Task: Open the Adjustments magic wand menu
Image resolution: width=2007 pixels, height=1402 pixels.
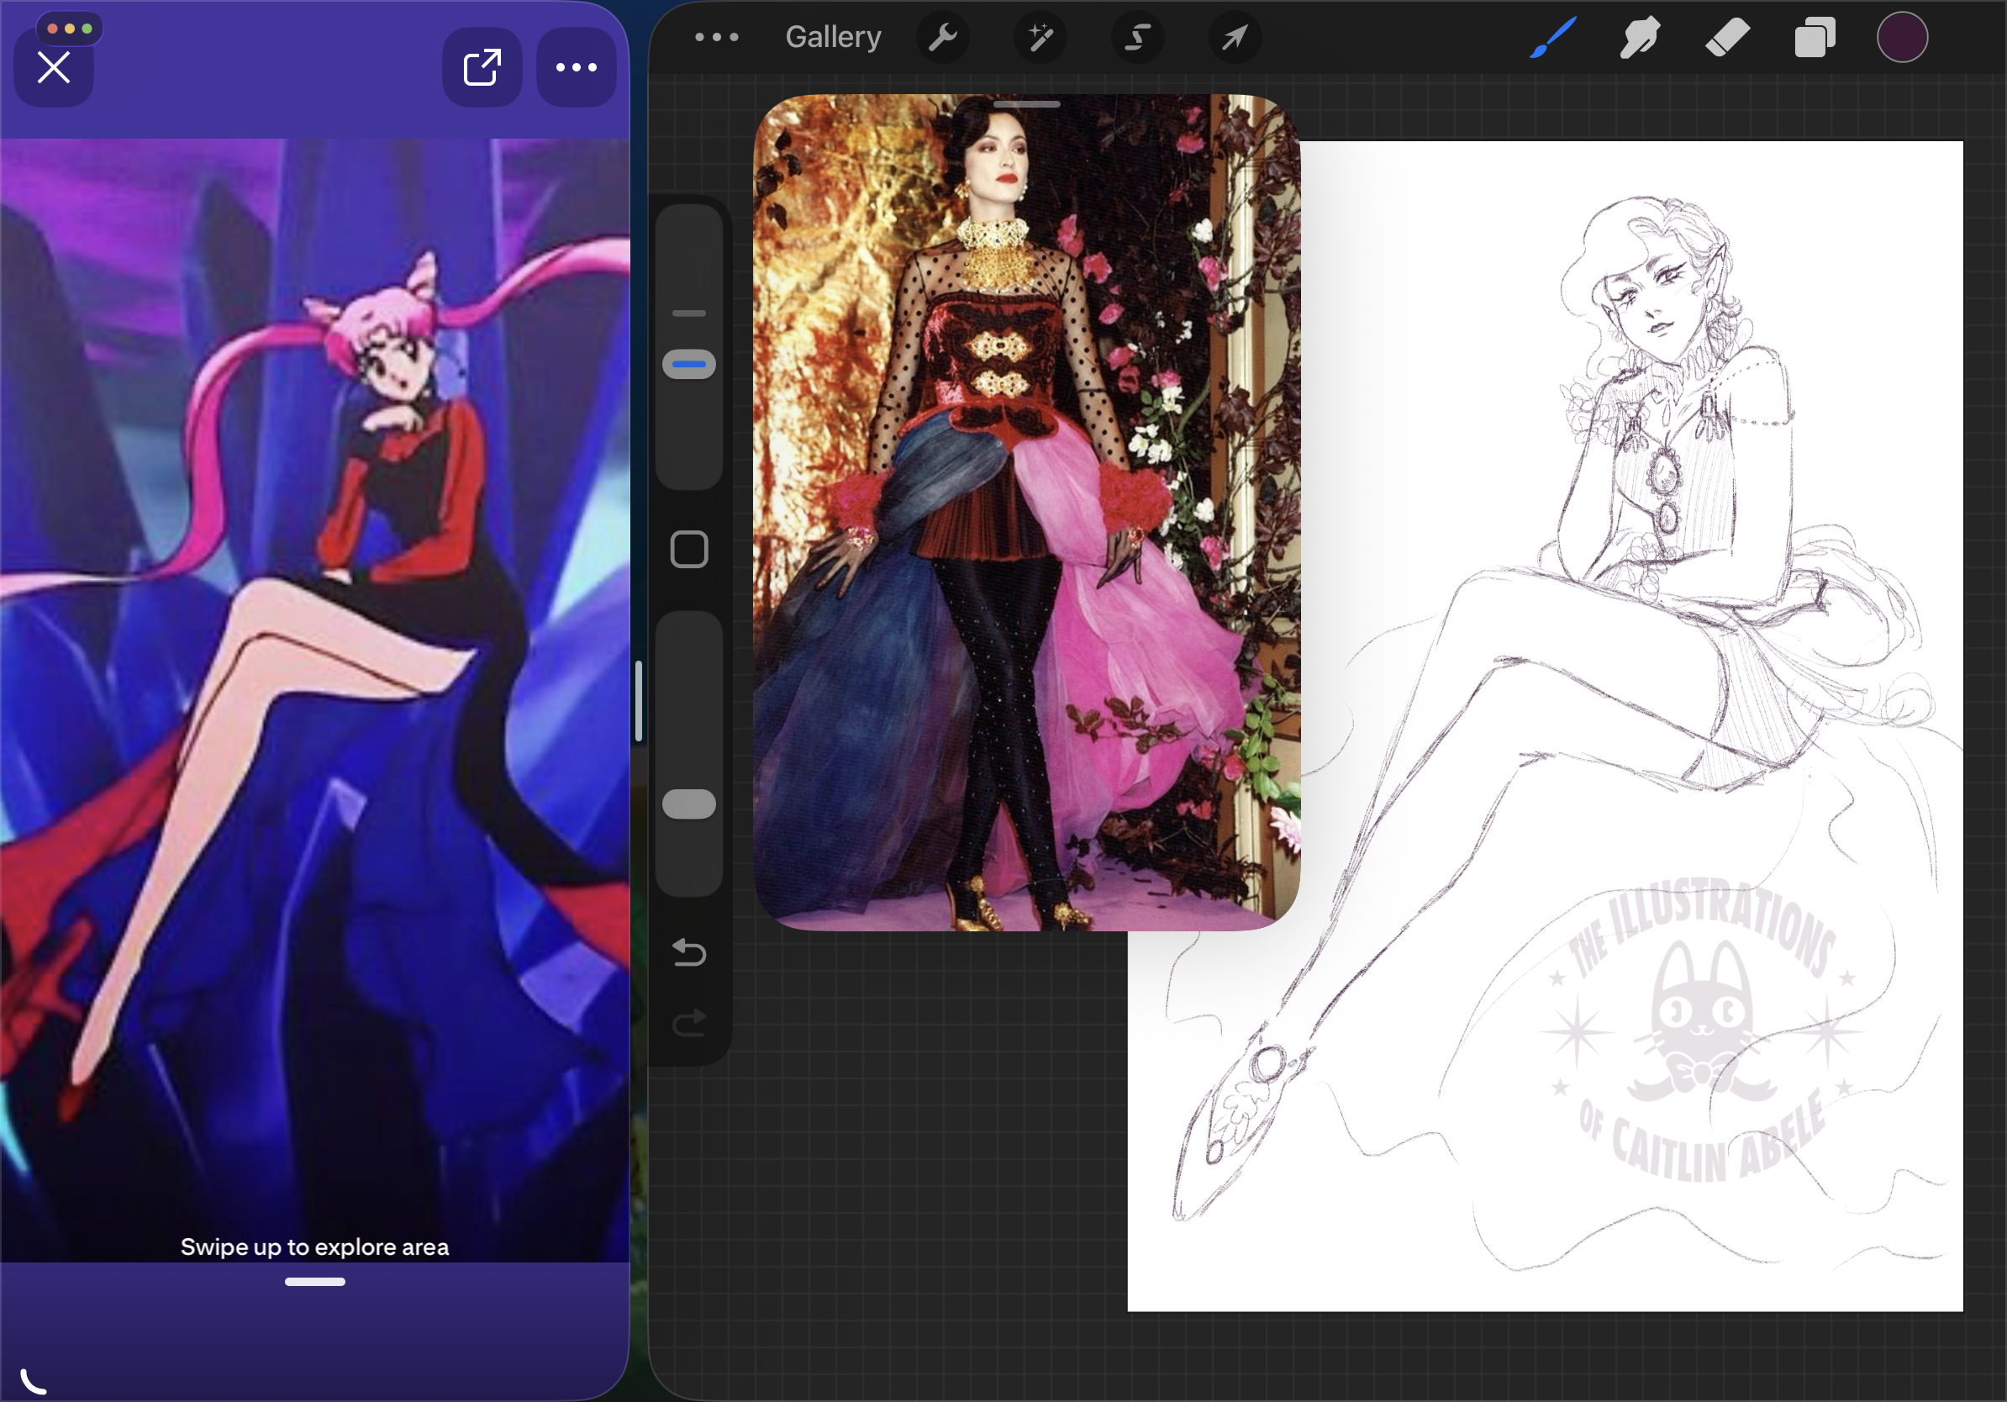Action: 1040,38
